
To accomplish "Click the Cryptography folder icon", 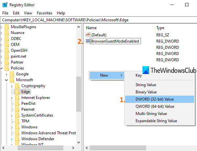I will [17, 86].
